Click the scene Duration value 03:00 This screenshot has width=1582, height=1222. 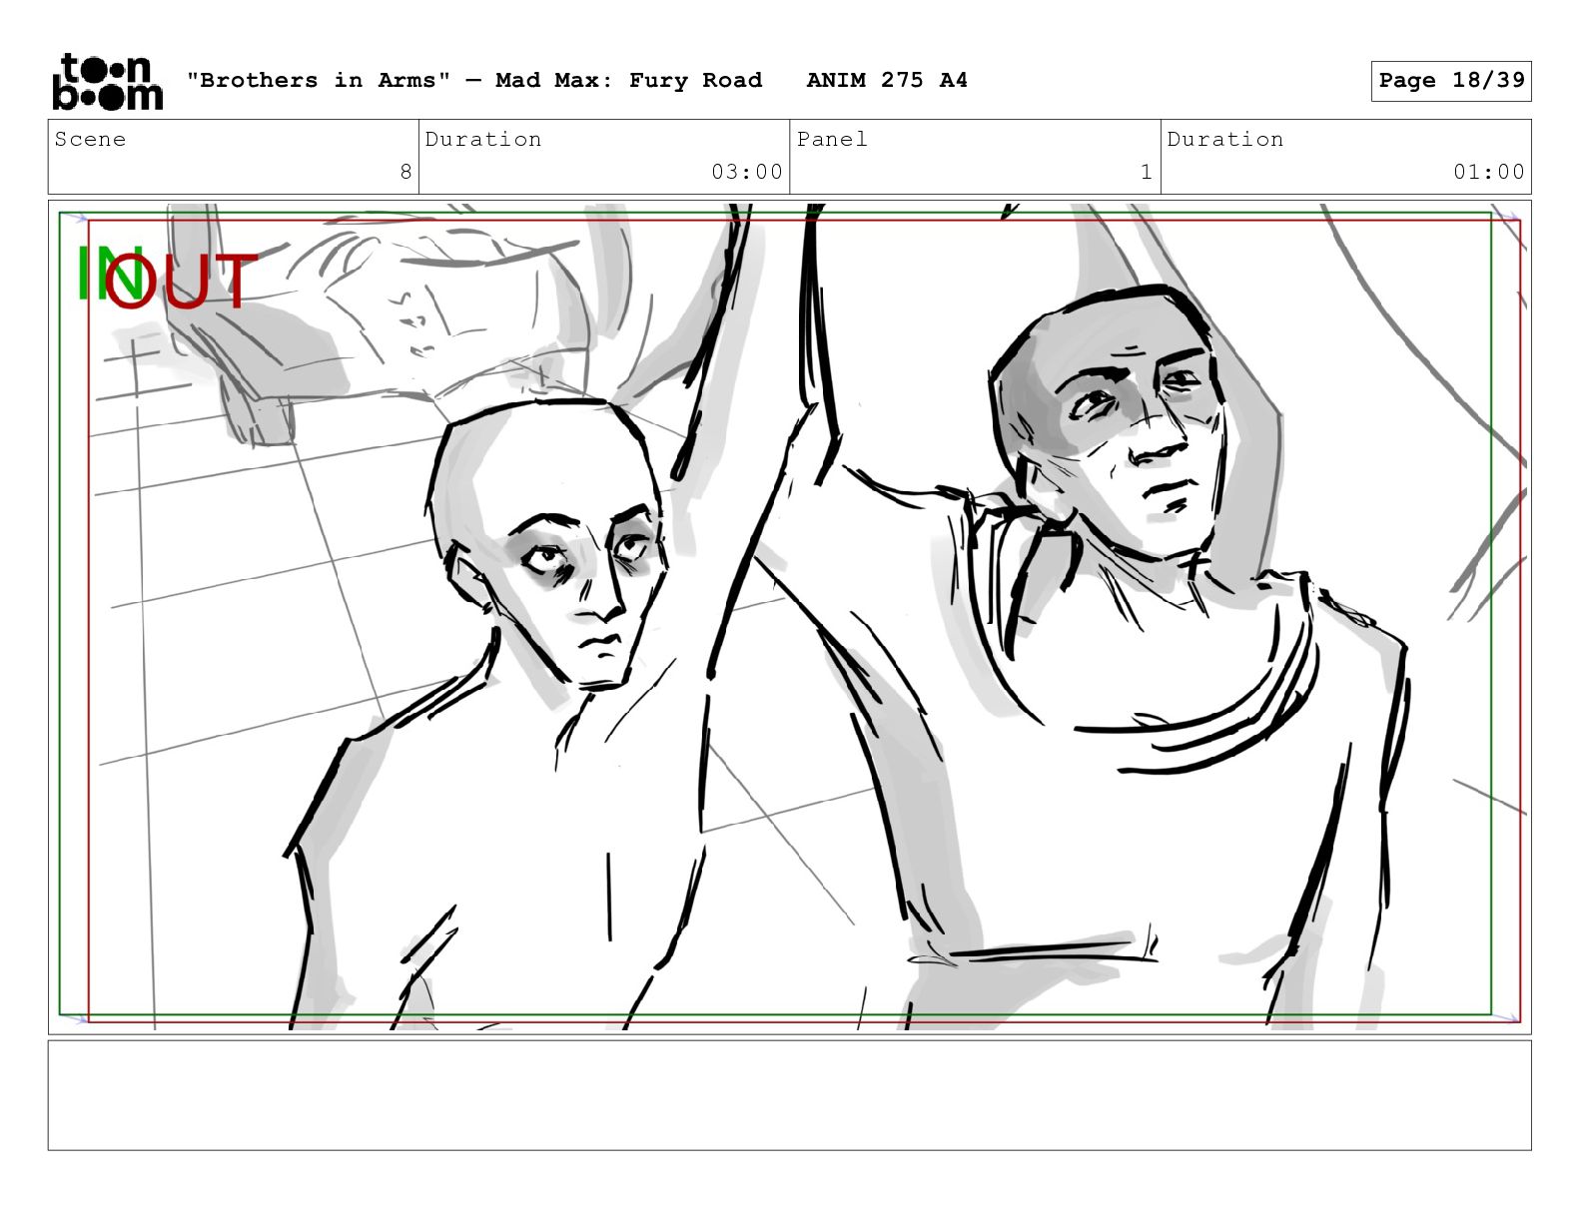tap(747, 172)
